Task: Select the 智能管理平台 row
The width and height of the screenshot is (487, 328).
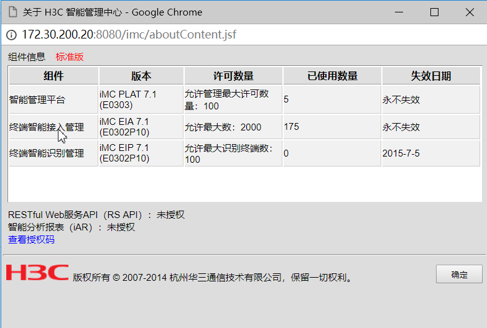Action: [x=37, y=99]
